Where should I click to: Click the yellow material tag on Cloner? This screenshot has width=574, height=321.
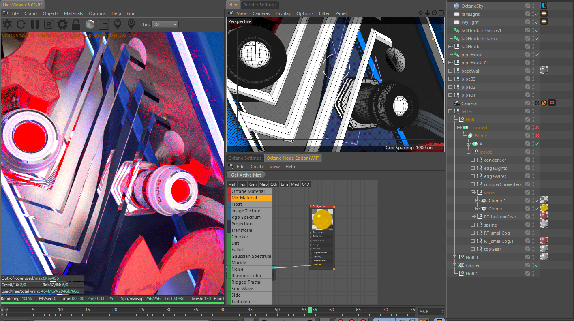click(x=544, y=208)
